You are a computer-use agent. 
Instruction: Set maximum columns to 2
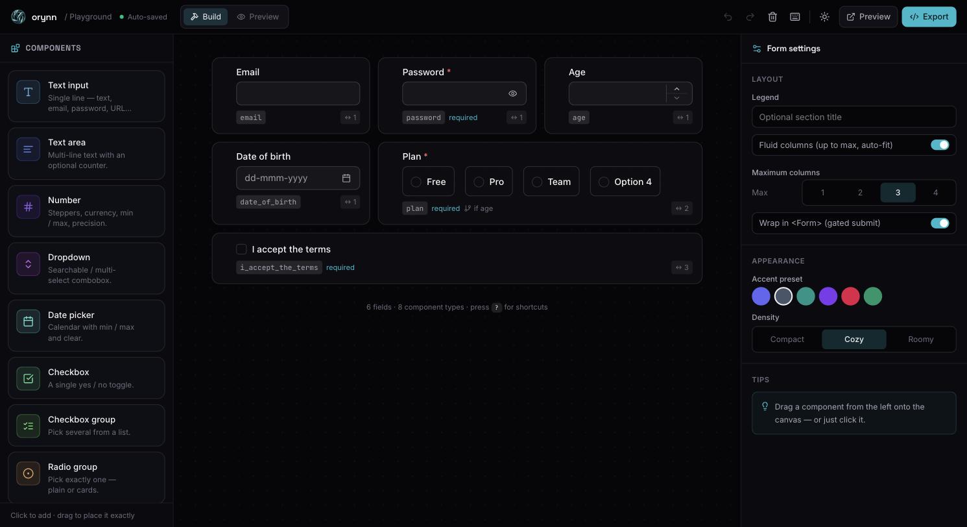[860, 193]
